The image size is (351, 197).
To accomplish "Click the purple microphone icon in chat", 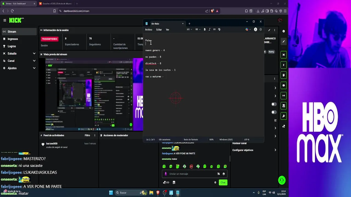I will click(166, 174).
